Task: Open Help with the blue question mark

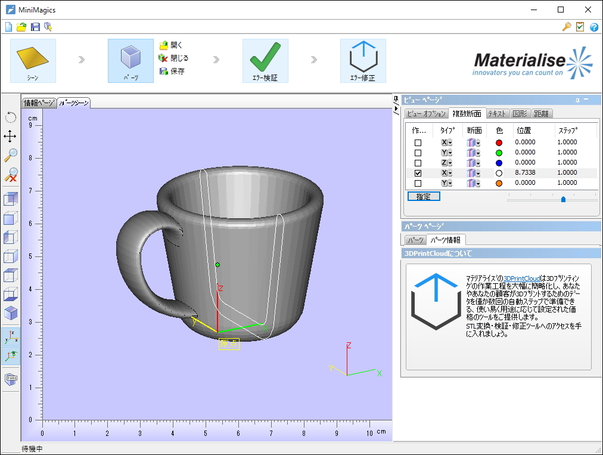Action: point(594,27)
